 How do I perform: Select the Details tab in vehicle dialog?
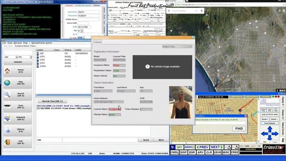pyautogui.click(x=97, y=42)
